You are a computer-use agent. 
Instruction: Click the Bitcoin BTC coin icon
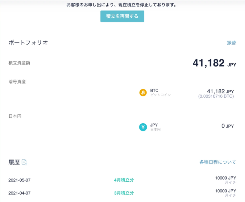pos(143,93)
